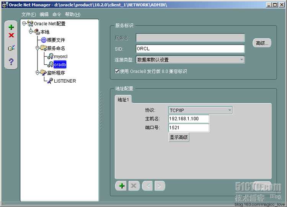
Task: Click the SID input field containing ORCL
Action: [190, 49]
